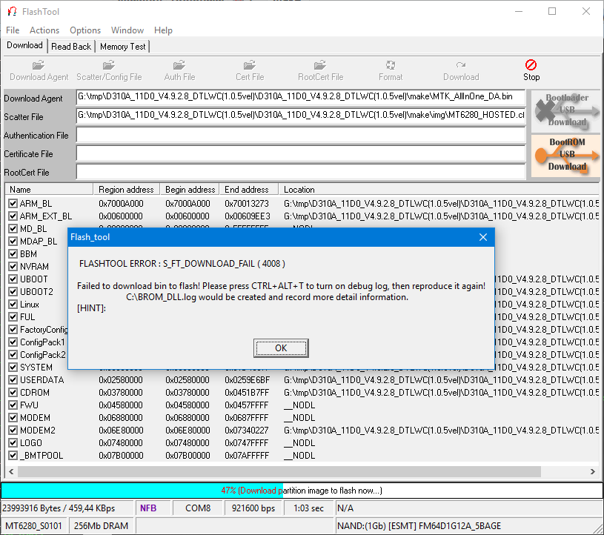Click the Auth File toolbar icon
Viewport: 604px width, 535px height.
pyautogui.click(x=179, y=66)
